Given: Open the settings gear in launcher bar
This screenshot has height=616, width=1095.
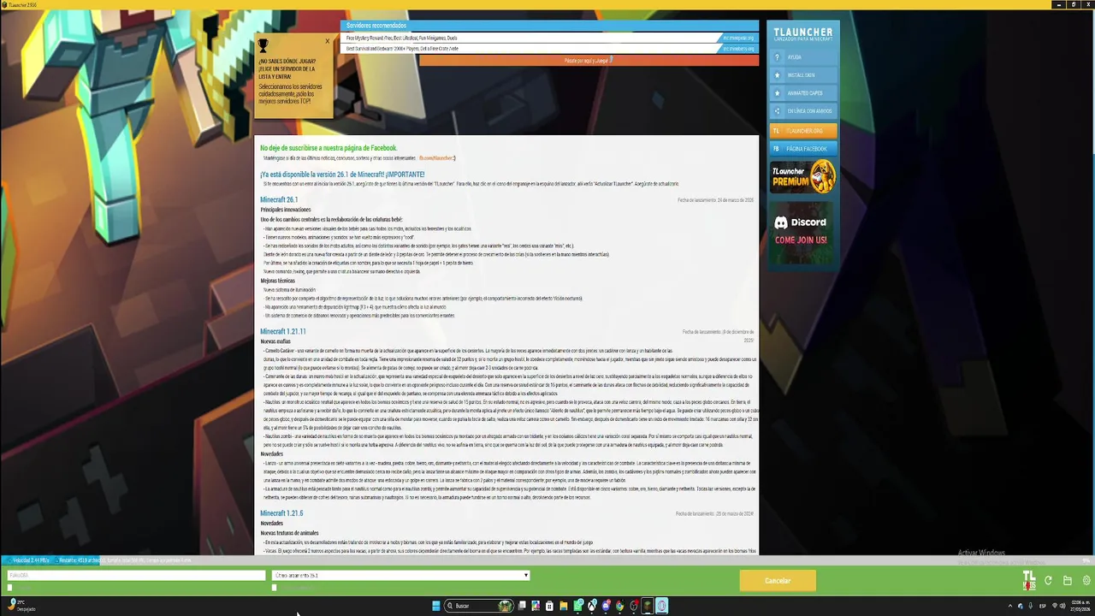Looking at the screenshot, I should (x=1086, y=581).
